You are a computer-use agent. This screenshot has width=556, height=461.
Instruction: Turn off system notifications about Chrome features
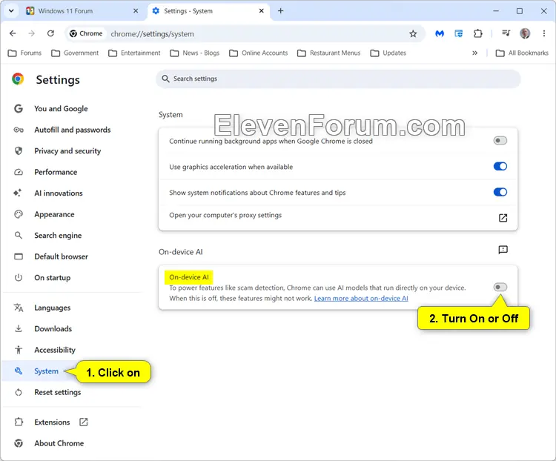point(500,192)
